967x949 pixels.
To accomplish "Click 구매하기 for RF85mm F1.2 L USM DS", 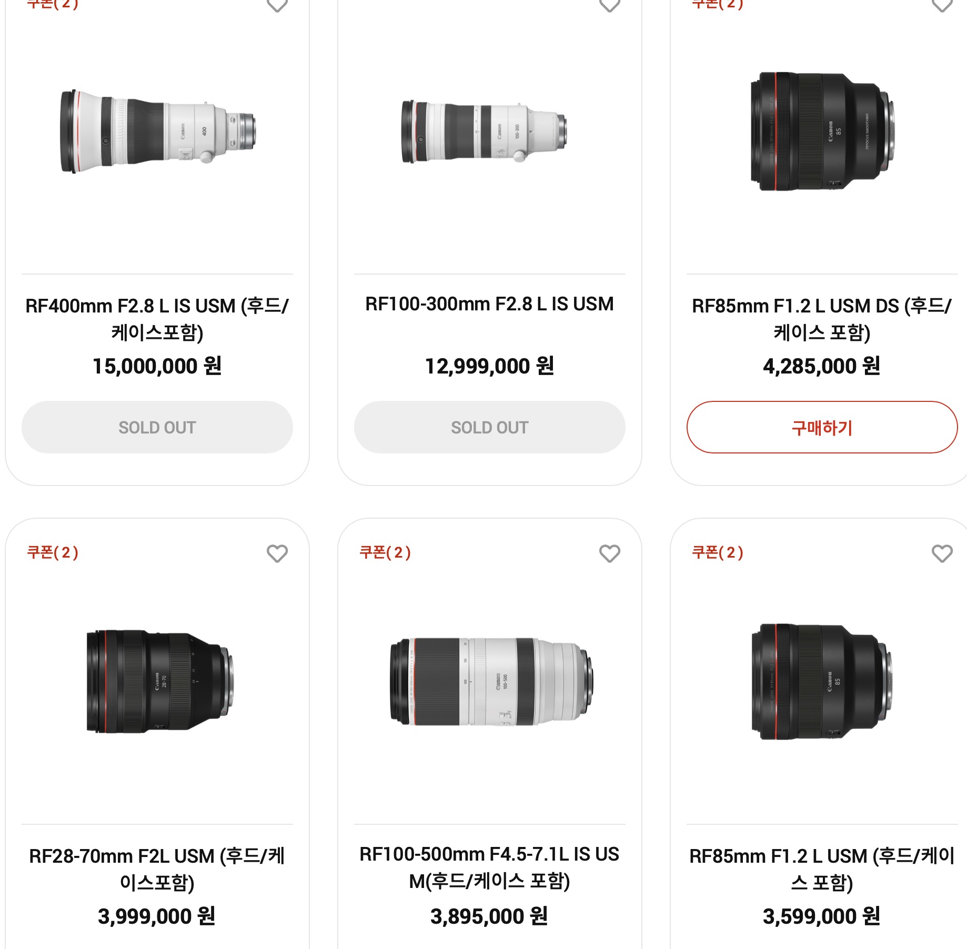I will tap(822, 427).
